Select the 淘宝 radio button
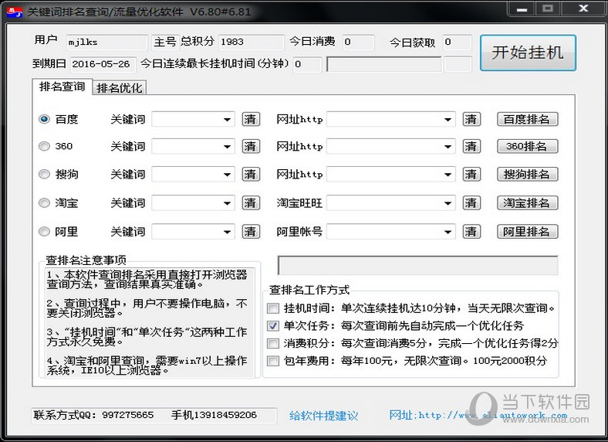The height and width of the screenshot is (442, 608). click(x=44, y=202)
